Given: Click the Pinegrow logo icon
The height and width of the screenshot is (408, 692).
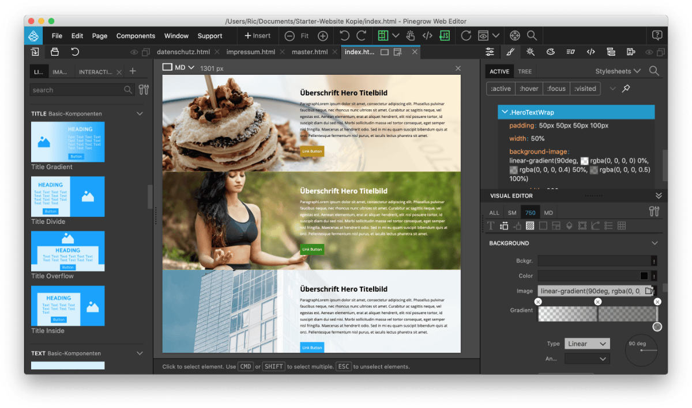Looking at the screenshot, I should click(x=33, y=36).
